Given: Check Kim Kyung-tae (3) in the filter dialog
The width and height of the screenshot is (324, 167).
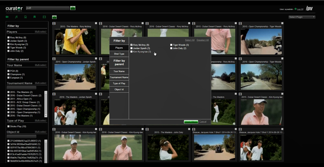Looking at the screenshot, I should pos(132,52).
